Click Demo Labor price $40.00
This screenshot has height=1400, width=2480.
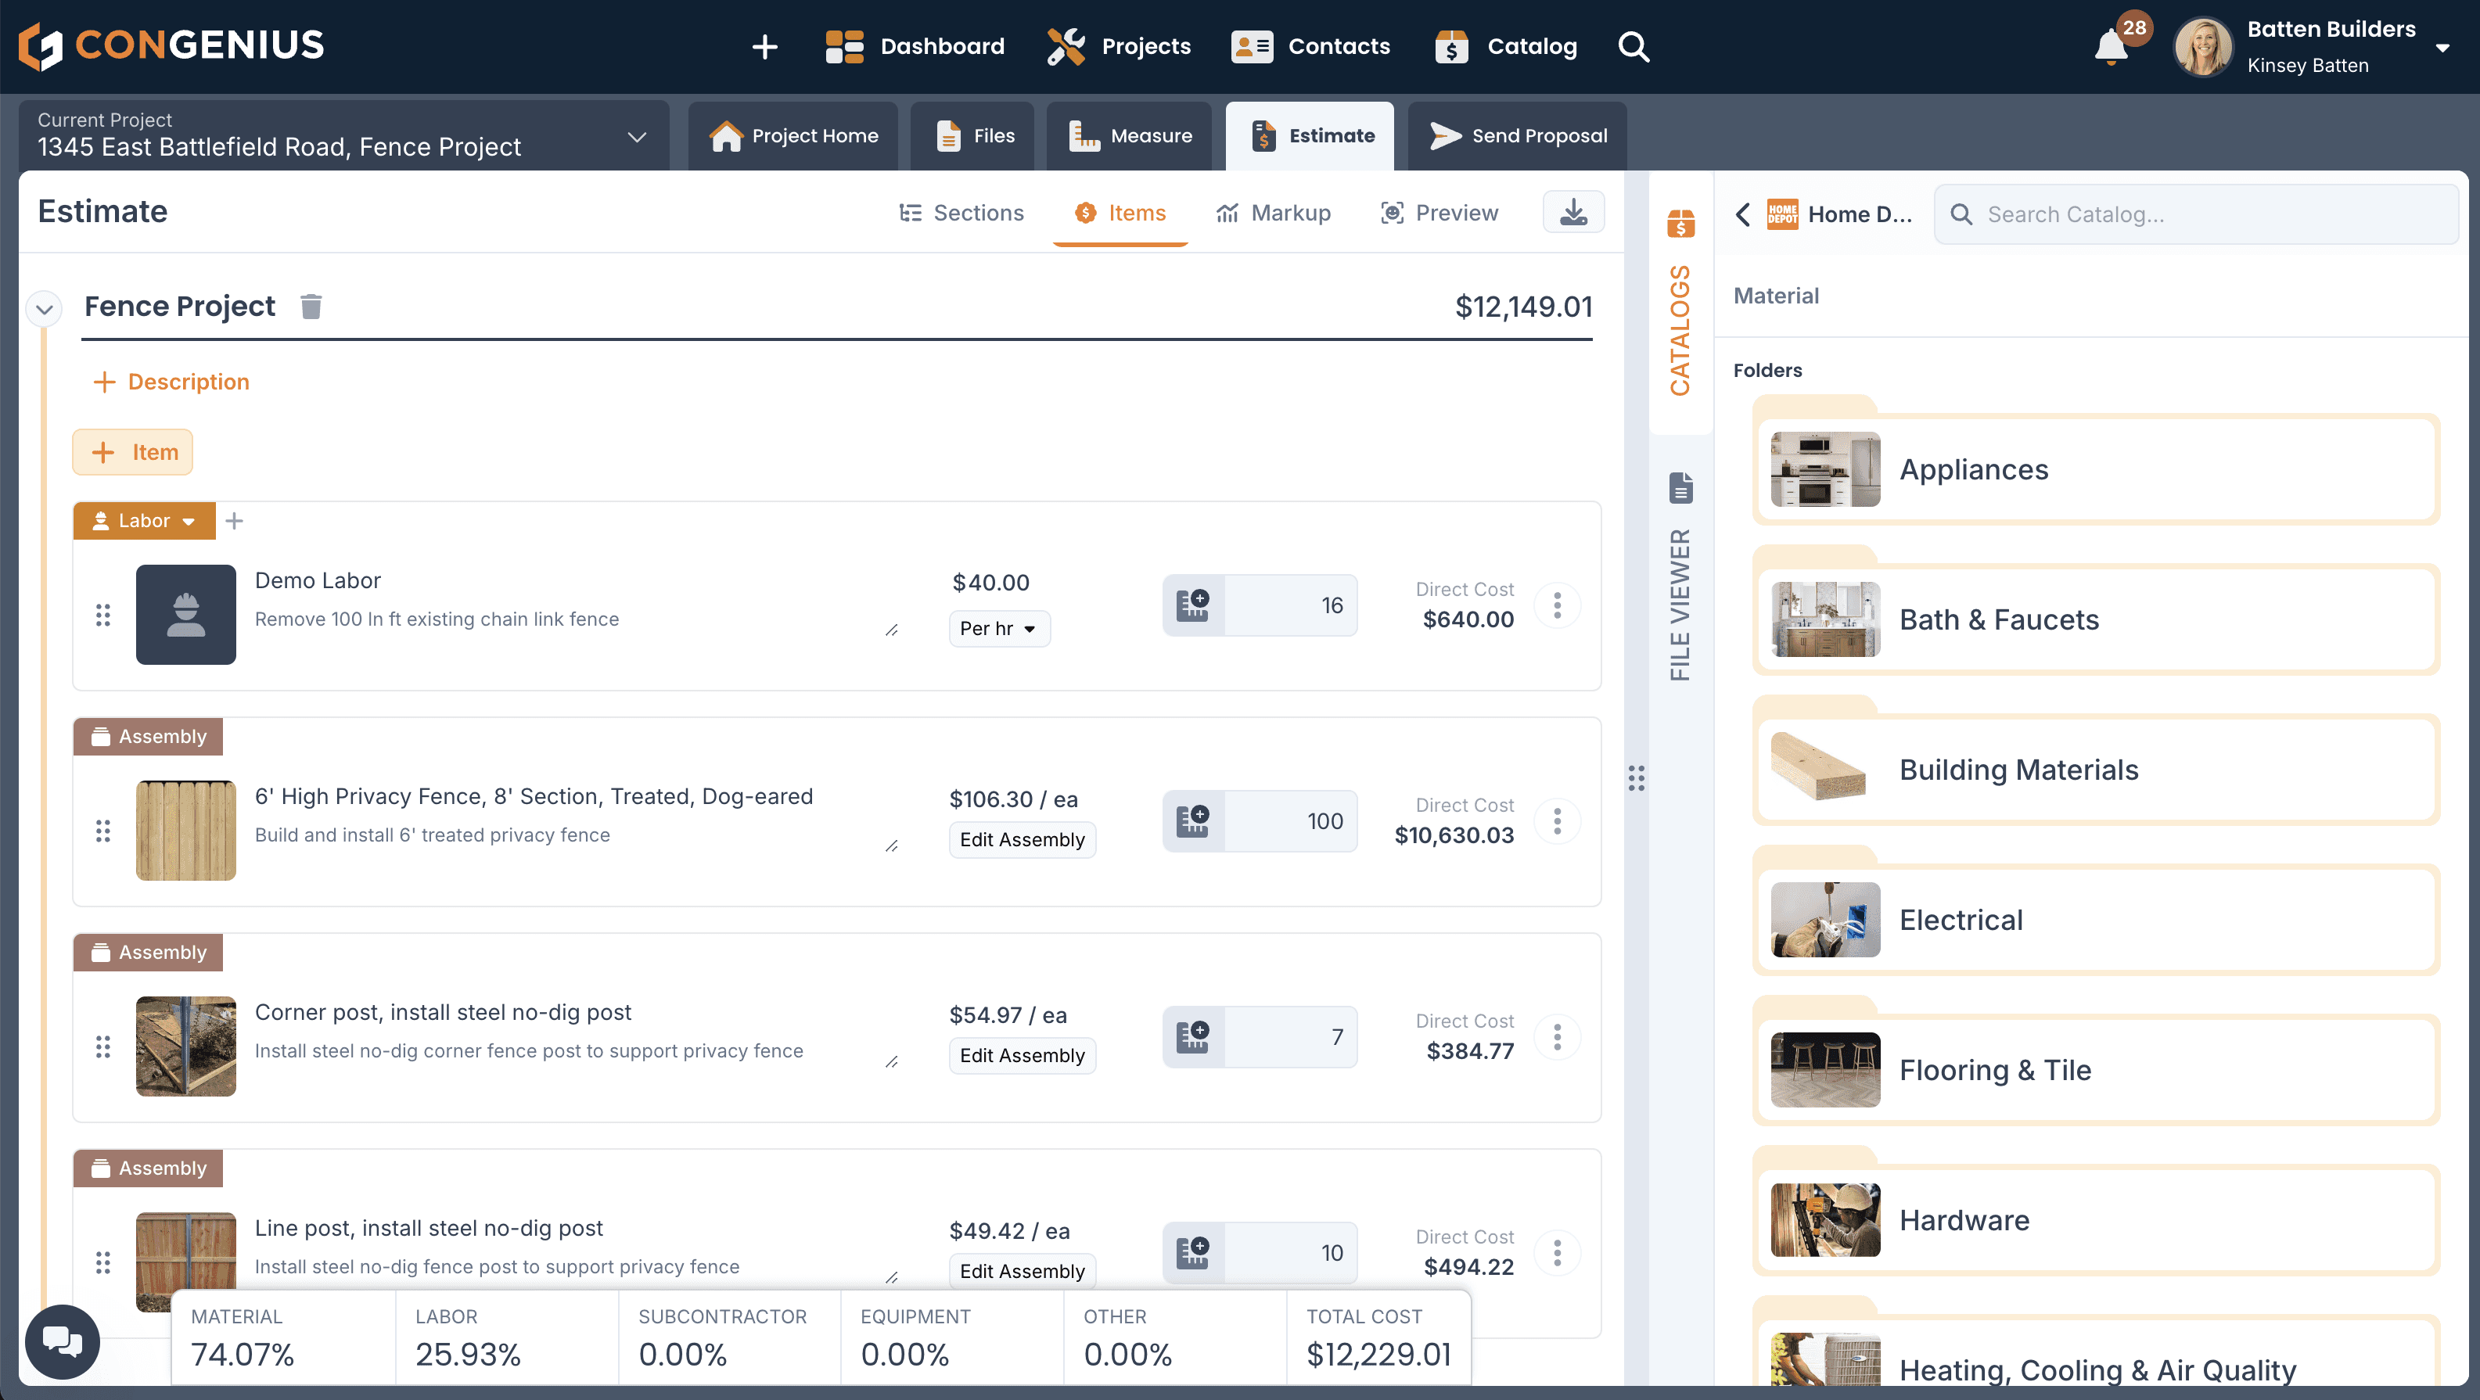(x=990, y=582)
